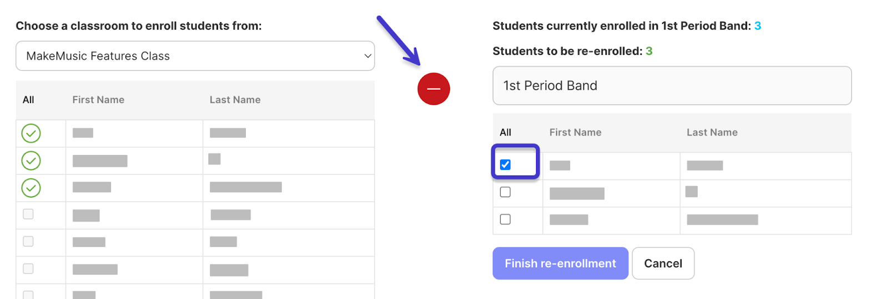The width and height of the screenshot is (888, 299).
Task: Select All in the left student table
Action: (x=28, y=100)
